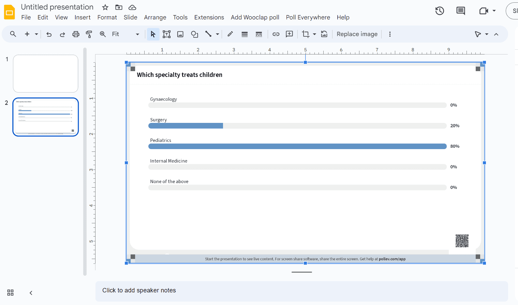Expand line type dropdown arrow

[x=217, y=34]
